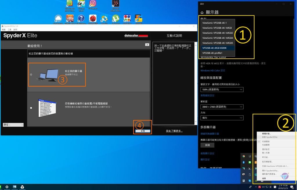Viewport: 297px width, 190px height.
Task: Select 校準 ViewSonic VP3268-4K-1 context menu entry
Action: click(x=276, y=166)
